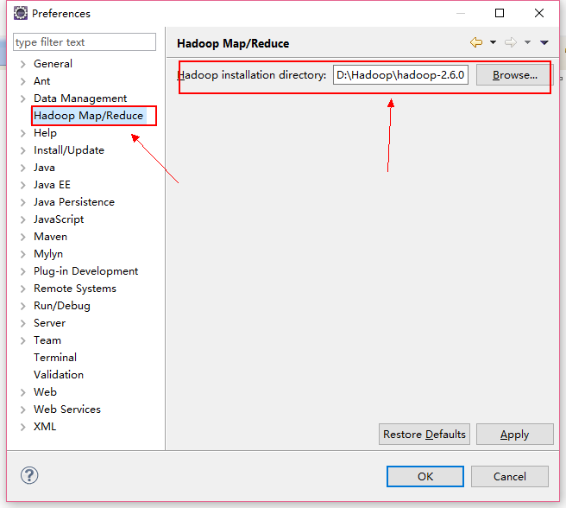Screen dimensions: 566x508
Task: Open the preferences view menu triangle
Action: pyautogui.click(x=544, y=42)
